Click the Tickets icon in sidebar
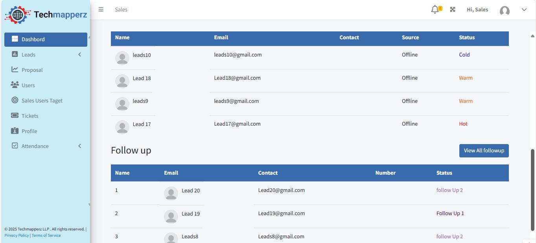The width and height of the screenshot is (536, 243). pos(15,115)
